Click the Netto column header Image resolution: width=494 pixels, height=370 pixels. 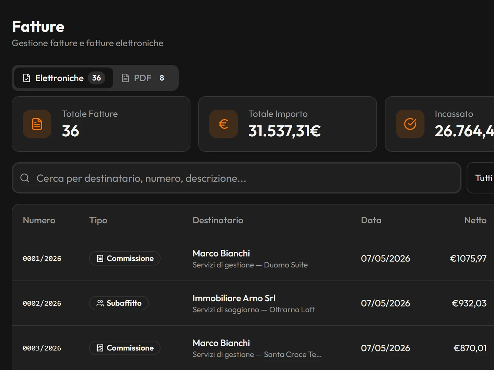pos(475,220)
